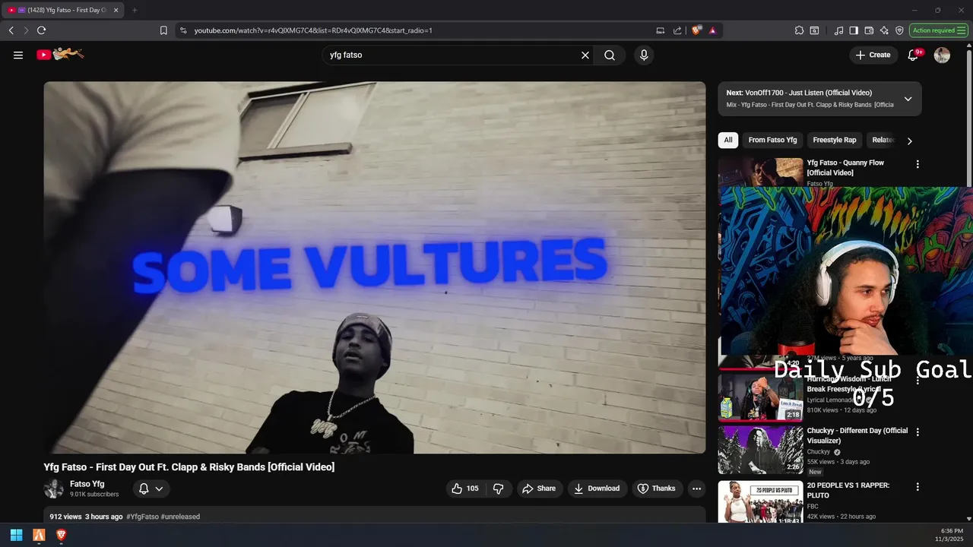Open browser extensions puzzle icon

click(x=799, y=30)
